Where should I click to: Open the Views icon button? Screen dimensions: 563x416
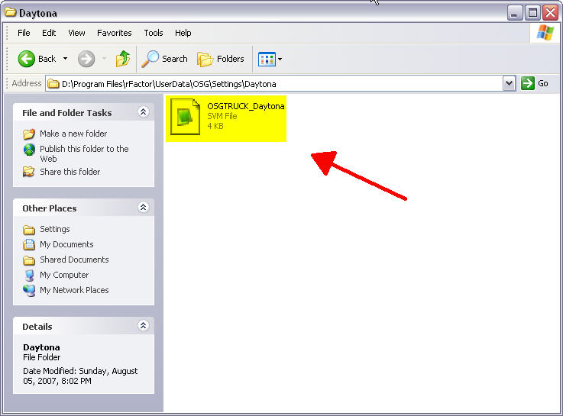tap(267, 60)
